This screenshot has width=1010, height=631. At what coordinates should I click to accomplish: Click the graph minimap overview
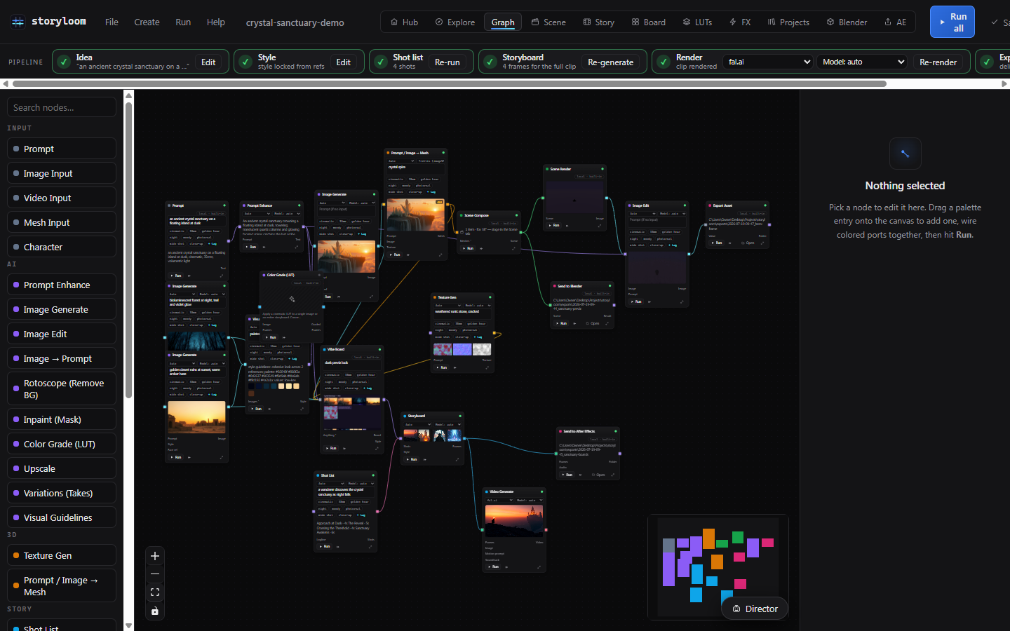[x=719, y=567]
